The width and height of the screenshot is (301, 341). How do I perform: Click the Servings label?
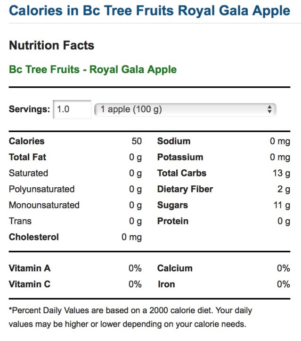click(29, 109)
